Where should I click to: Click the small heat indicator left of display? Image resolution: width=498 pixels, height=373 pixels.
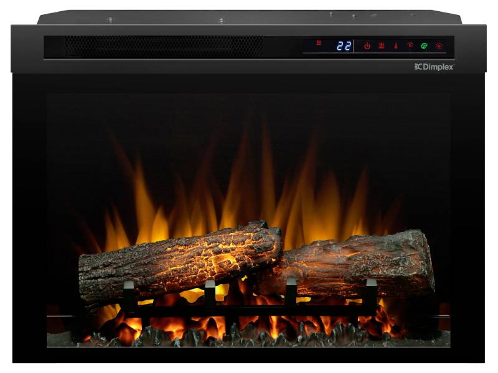(x=319, y=43)
